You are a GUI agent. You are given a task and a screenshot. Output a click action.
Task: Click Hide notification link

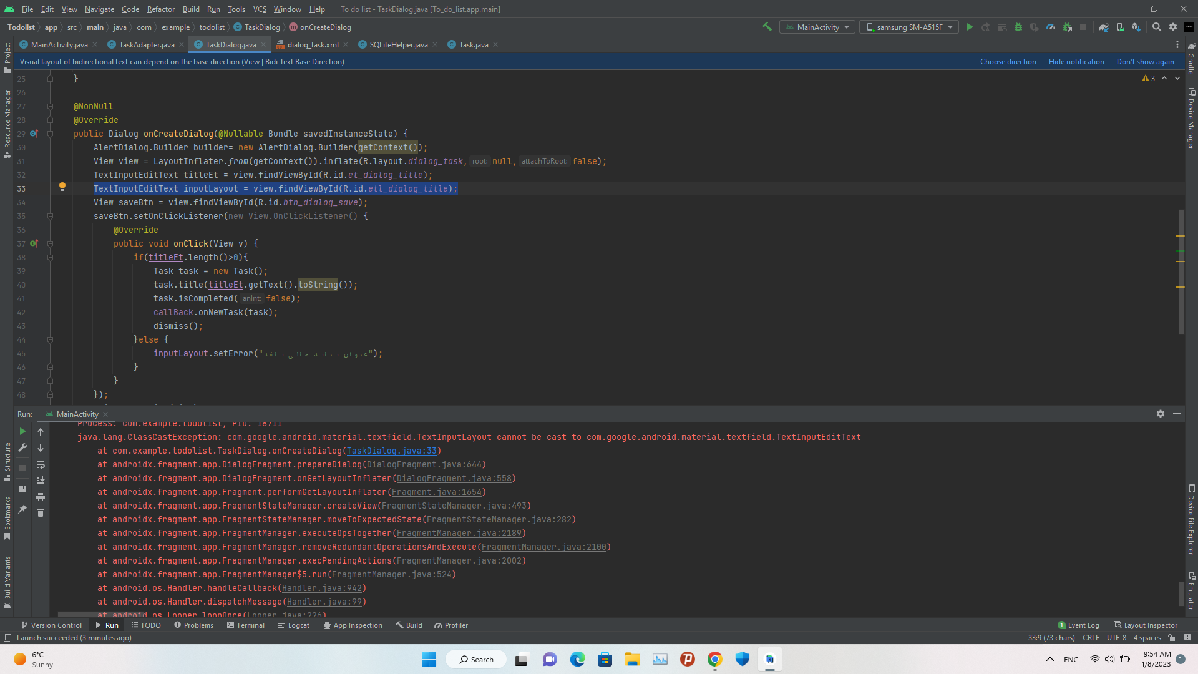click(1076, 61)
